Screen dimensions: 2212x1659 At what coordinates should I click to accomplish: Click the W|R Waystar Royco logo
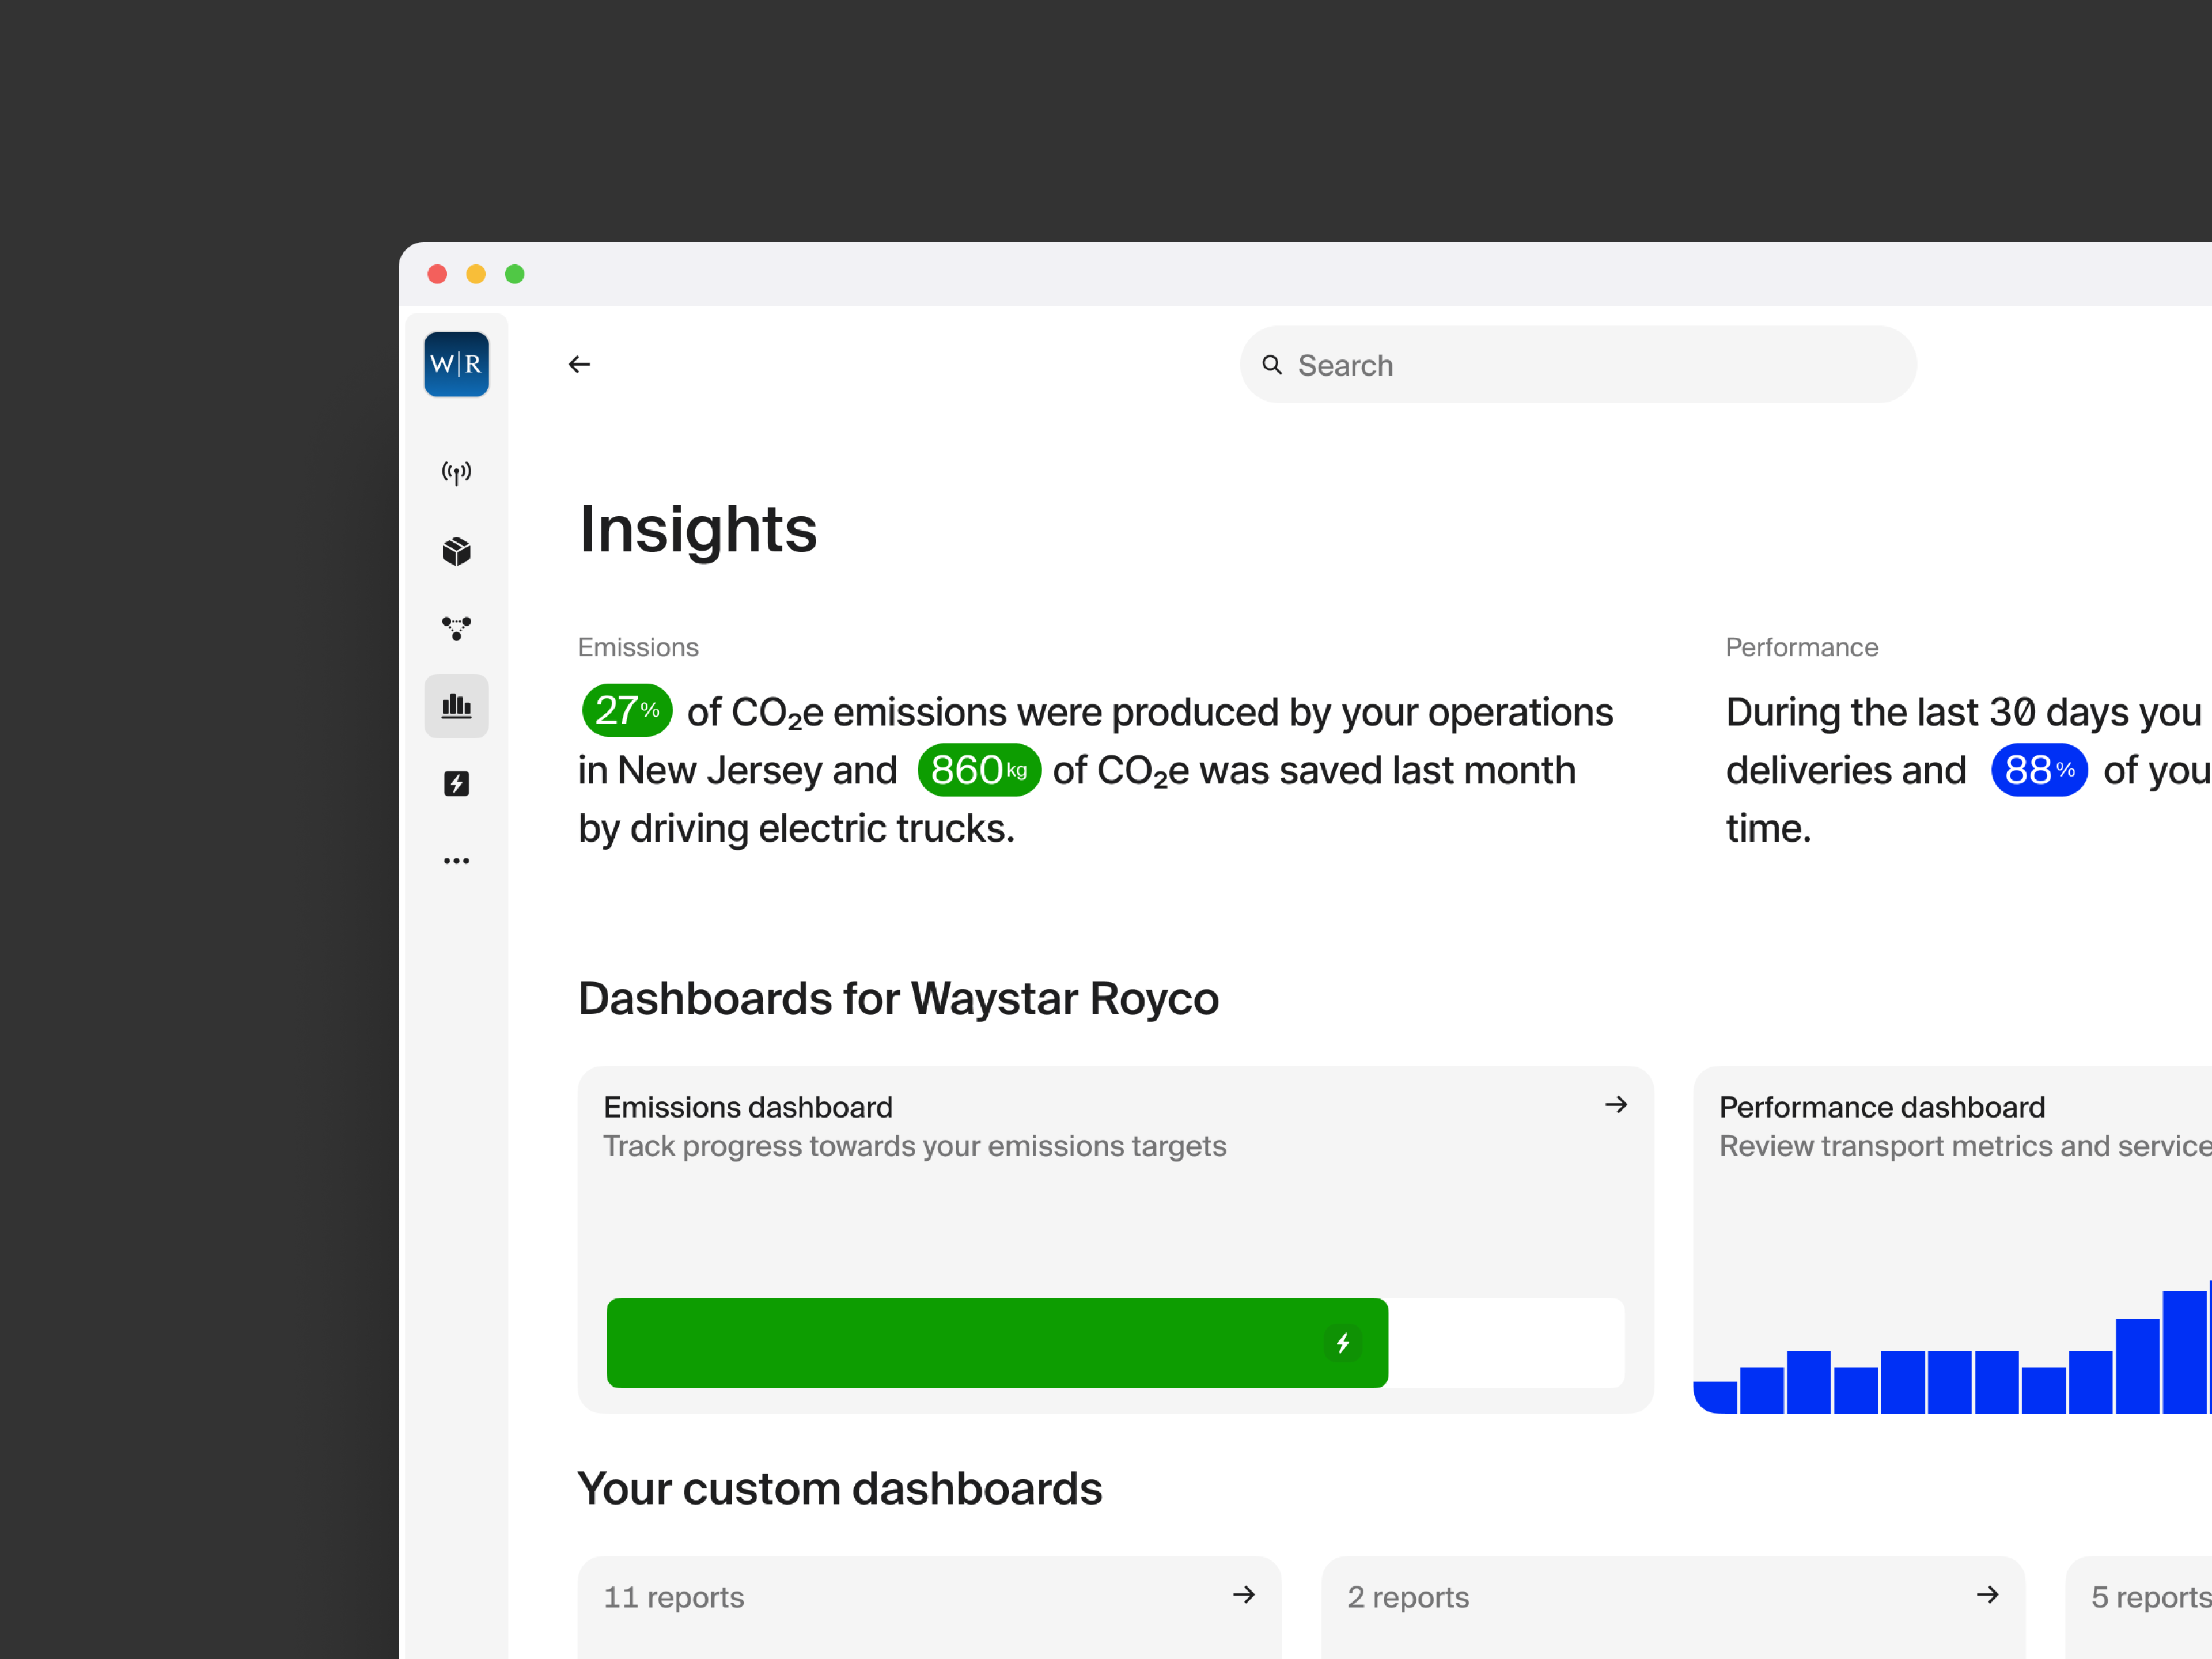(456, 365)
